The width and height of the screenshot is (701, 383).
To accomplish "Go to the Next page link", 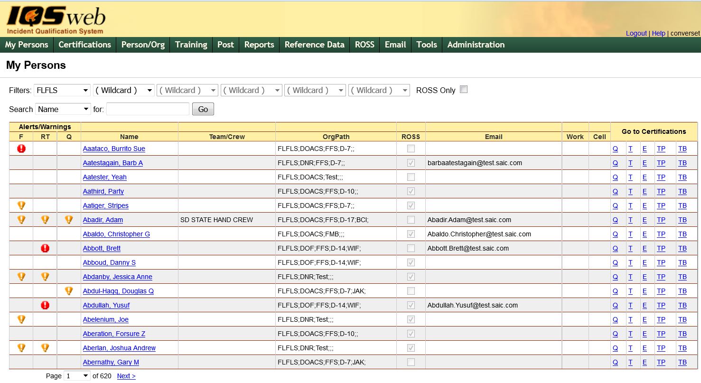I will tap(126, 376).
